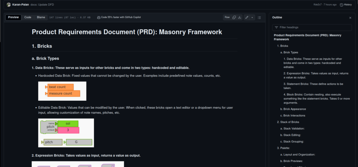Jump to Brick Appearance in outline
Image resolution: width=358 pixels, height=167 pixels.
pos(293,109)
